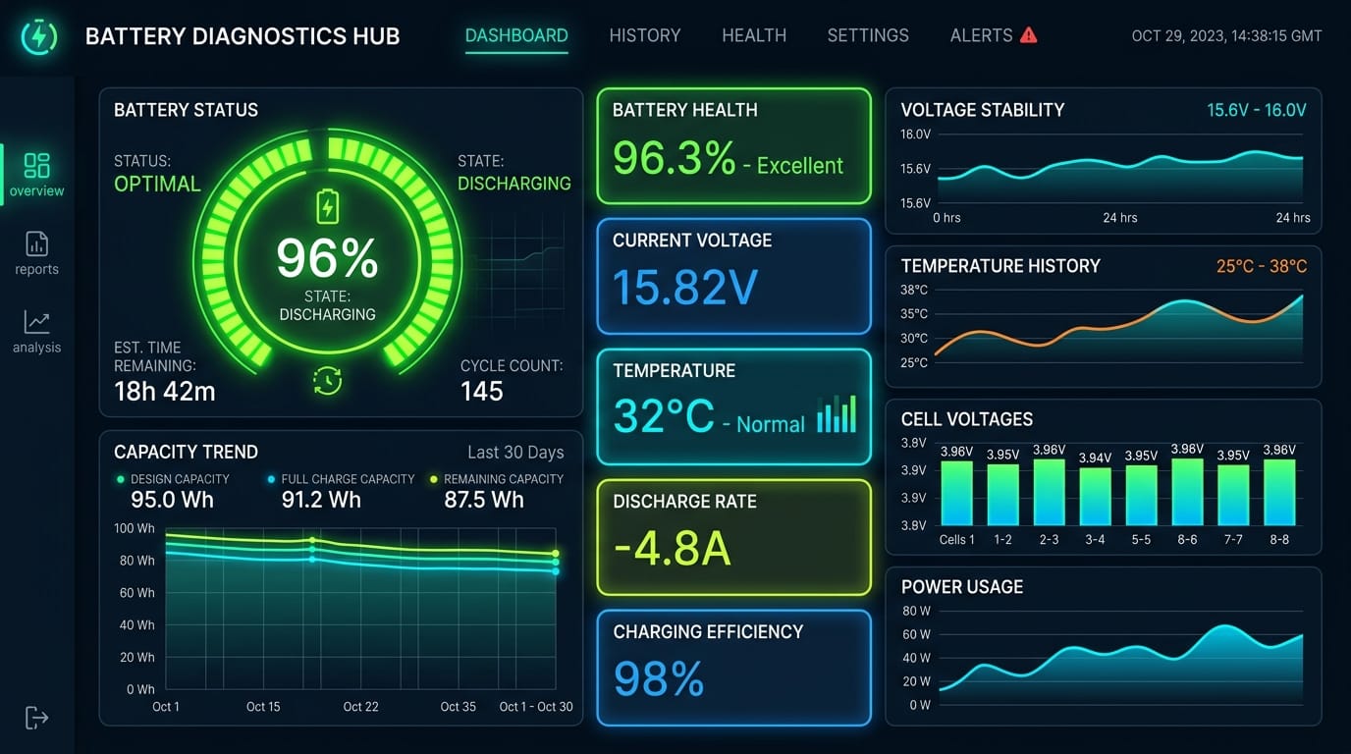The image size is (1351, 754).
Task: Open the History tab
Action: point(645,35)
